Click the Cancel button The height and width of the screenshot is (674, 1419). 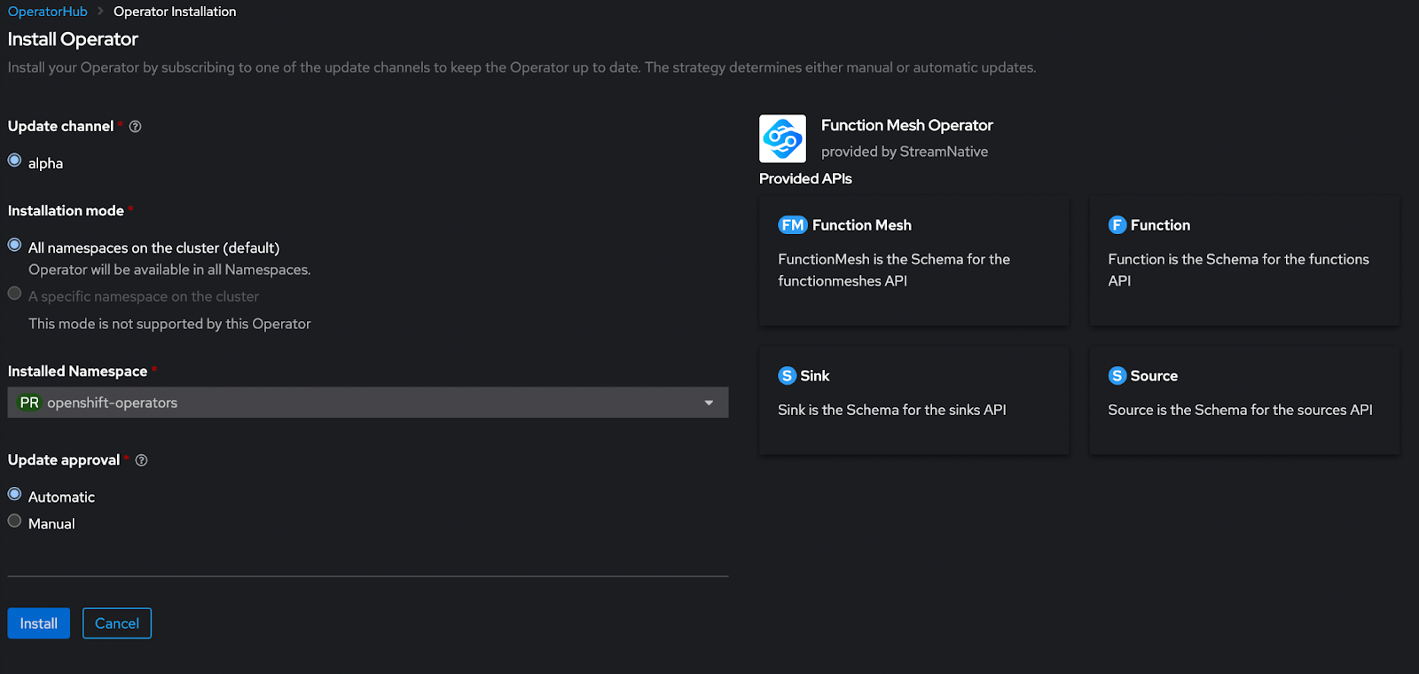click(x=117, y=623)
